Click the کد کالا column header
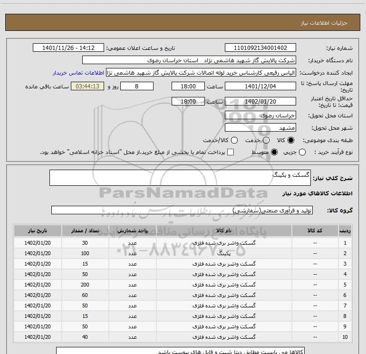The height and width of the screenshot is (354, 366). click(x=315, y=231)
